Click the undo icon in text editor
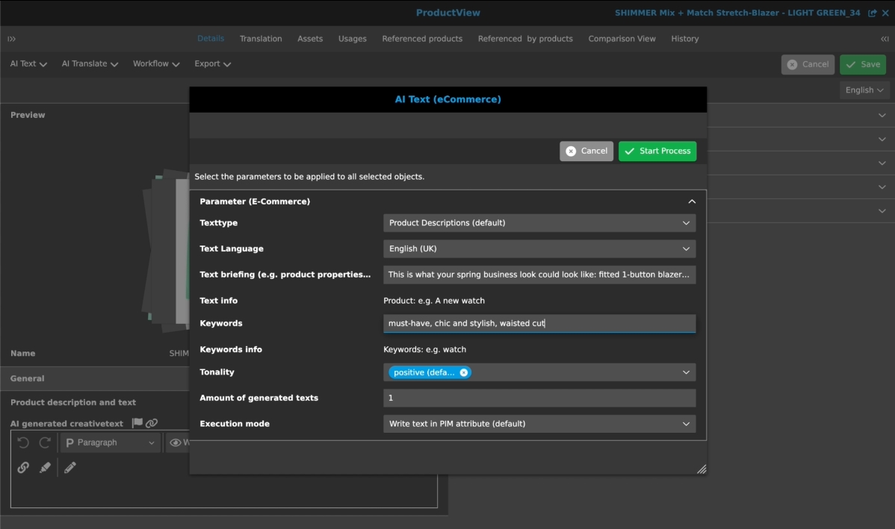Screen dimensions: 895x529 coord(23,442)
